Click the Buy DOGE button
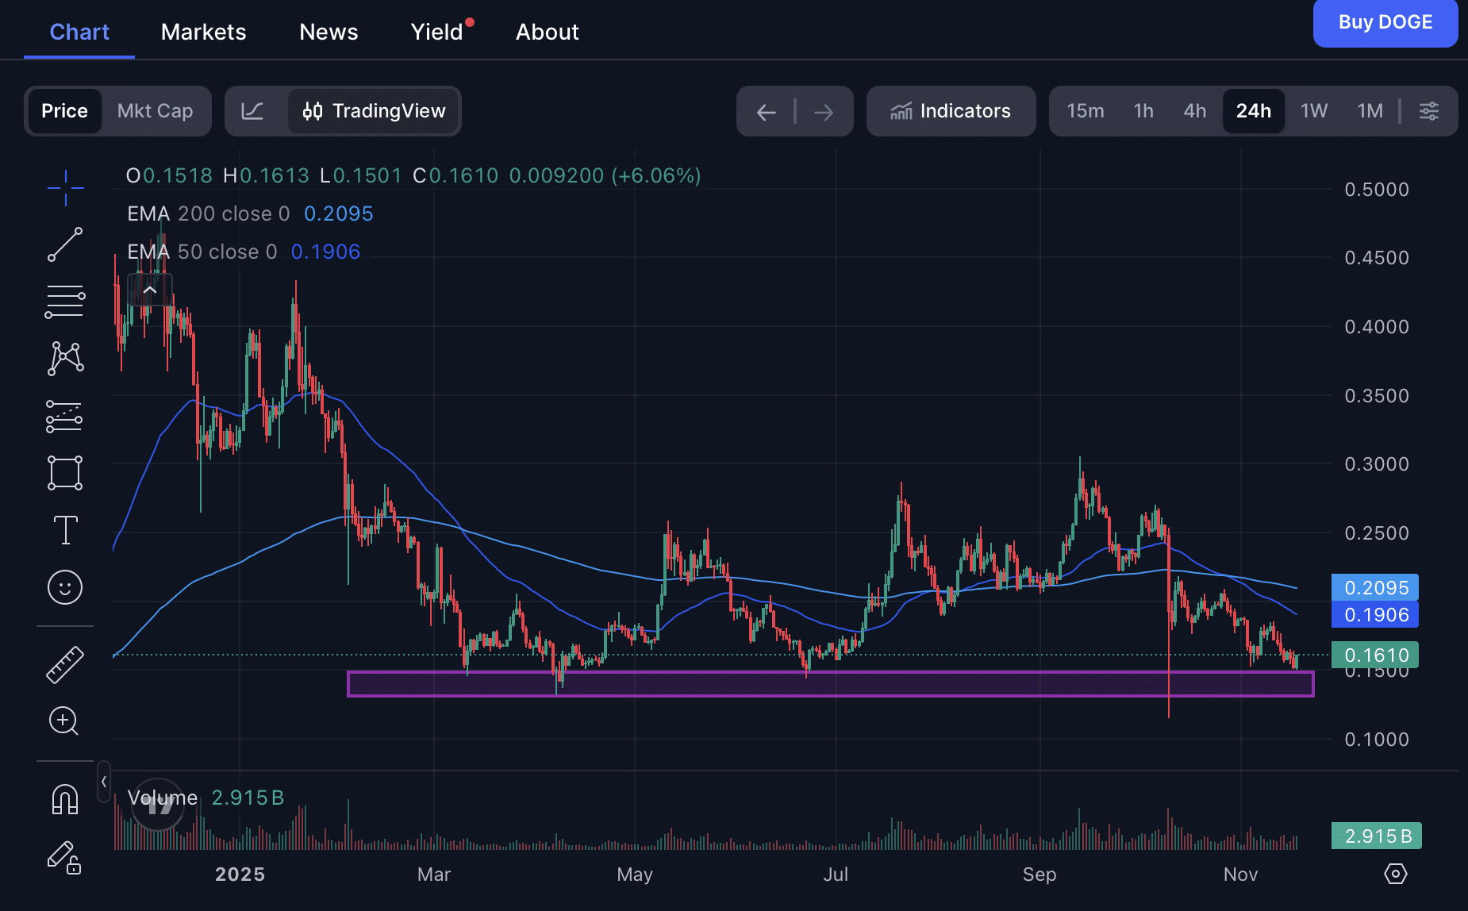 pos(1385,22)
